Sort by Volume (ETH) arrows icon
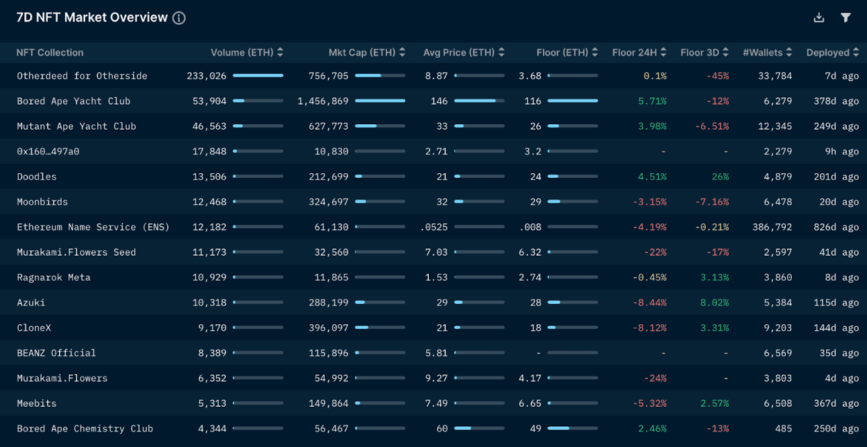This screenshot has width=867, height=447. click(x=280, y=52)
